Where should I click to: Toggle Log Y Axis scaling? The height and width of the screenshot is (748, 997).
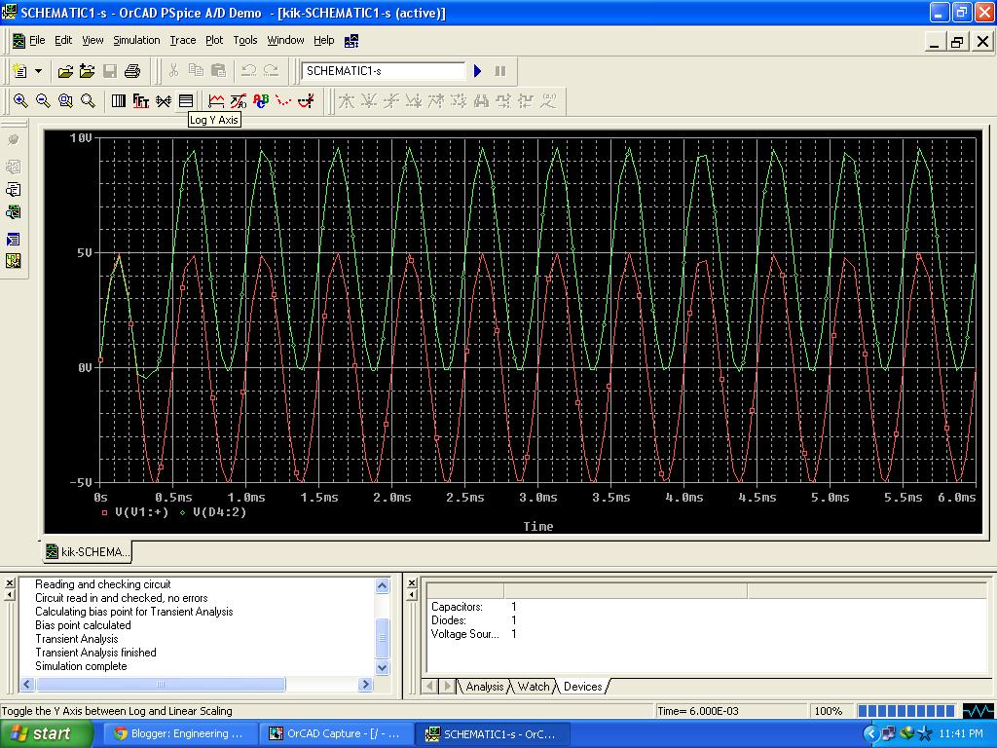click(x=186, y=99)
